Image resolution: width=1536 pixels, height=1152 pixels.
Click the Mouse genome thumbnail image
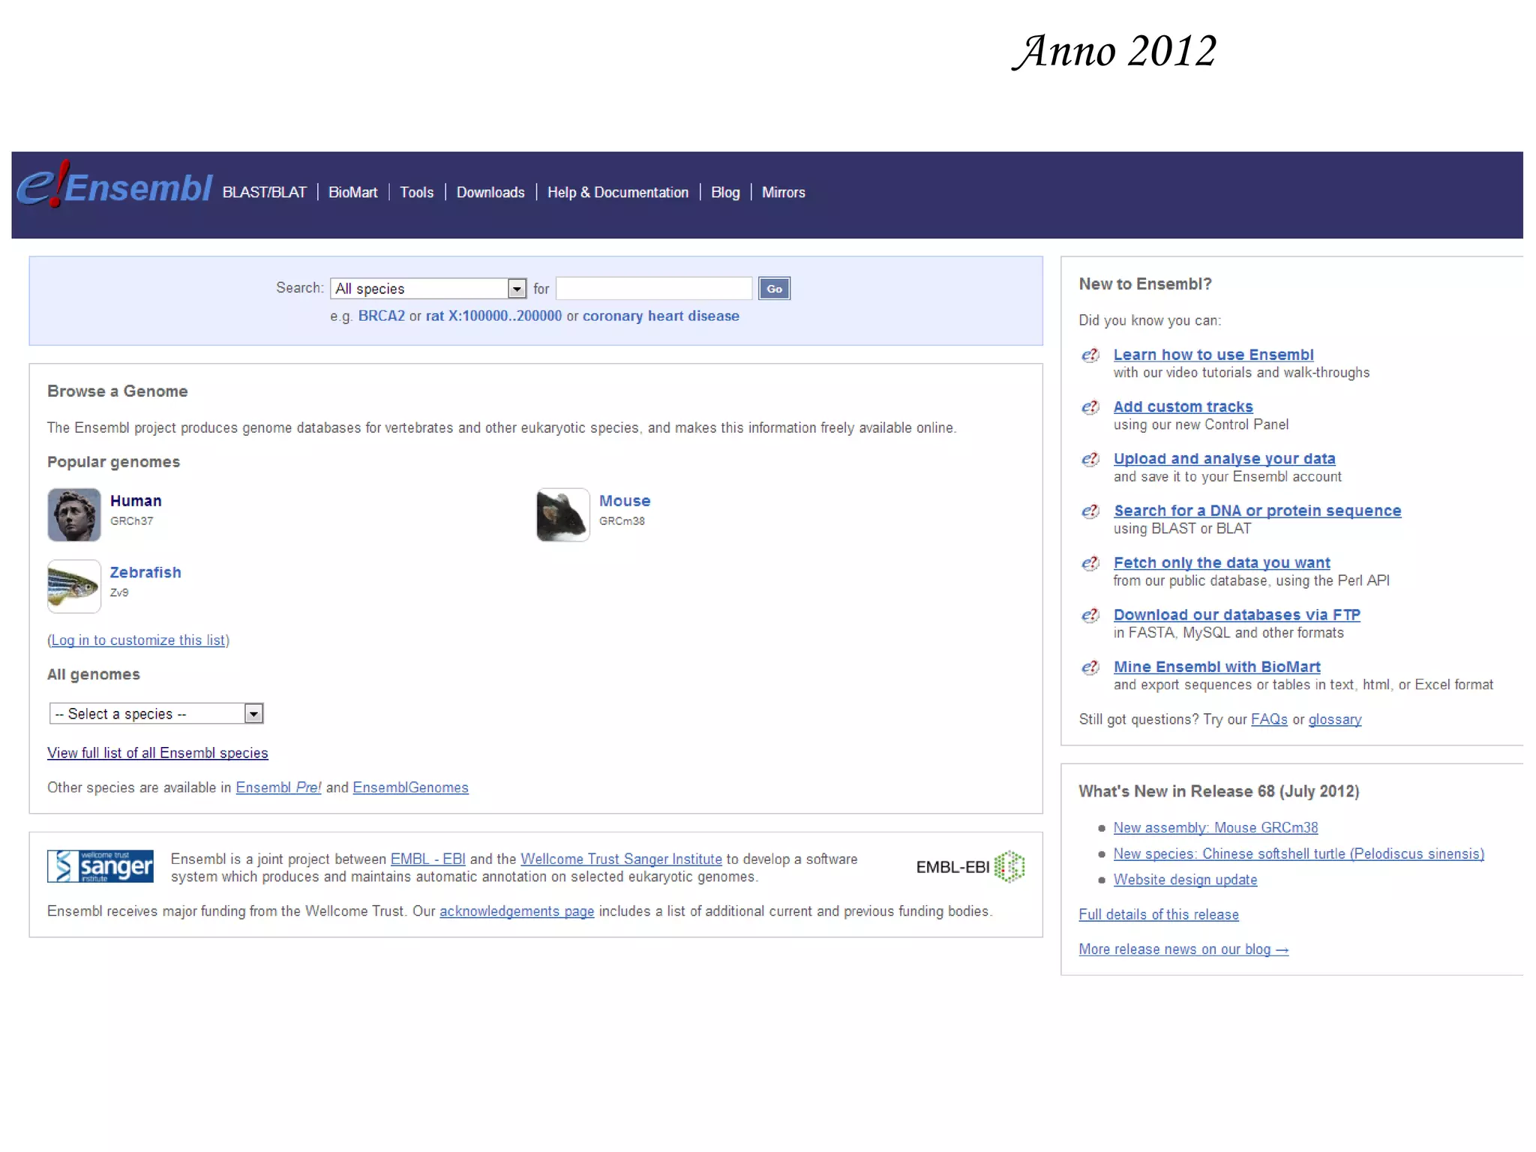coord(562,514)
